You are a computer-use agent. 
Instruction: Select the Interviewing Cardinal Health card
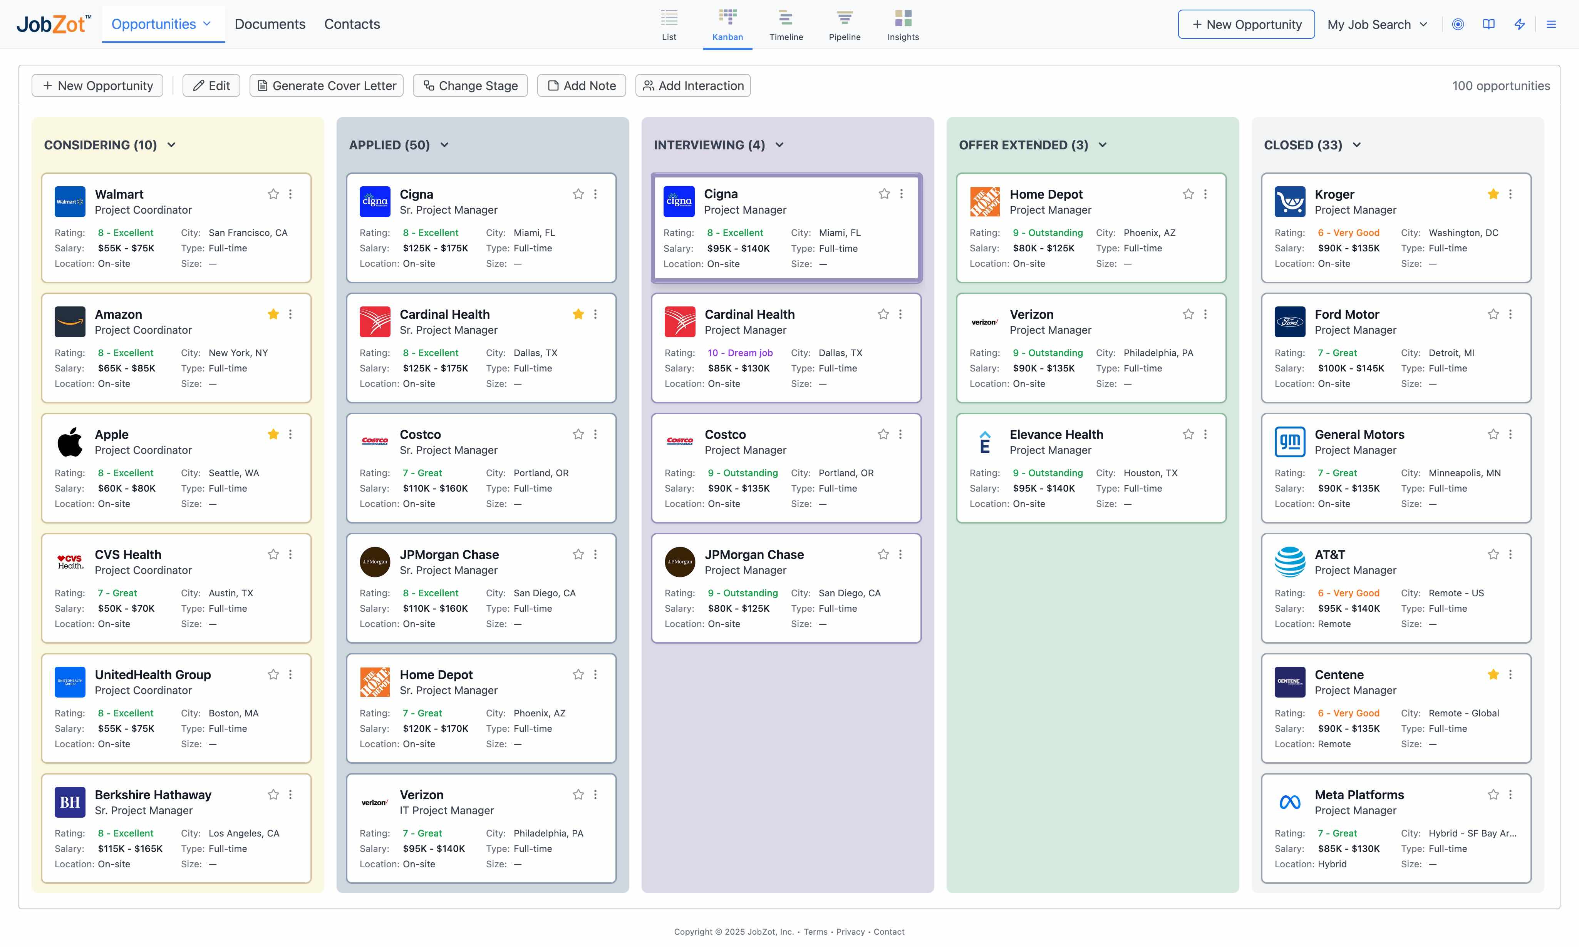click(x=786, y=348)
